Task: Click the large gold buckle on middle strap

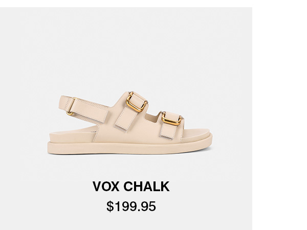Action: [136, 102]
